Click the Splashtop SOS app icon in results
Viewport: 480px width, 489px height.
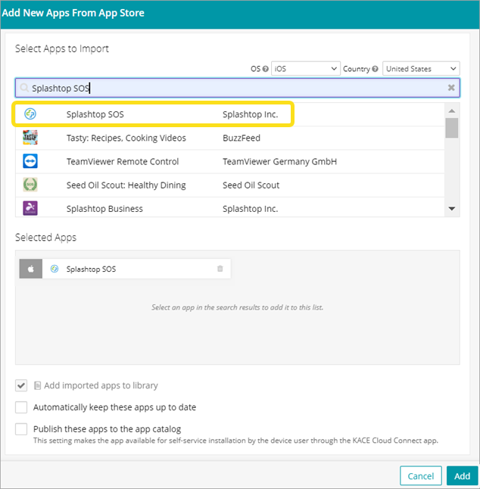tap(30, 114)
